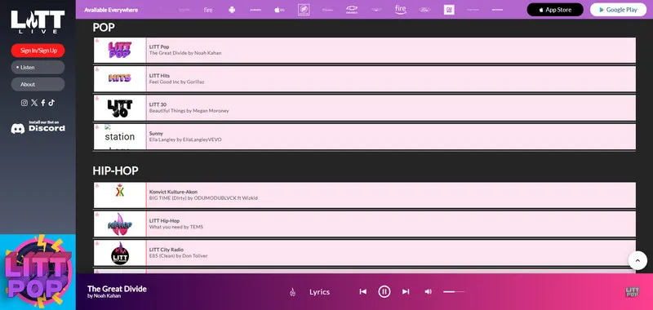Select 'Feel Good Inc by Gorillaz' text
The height and width of the screenshot is (310, 653).
click(176, 82)
